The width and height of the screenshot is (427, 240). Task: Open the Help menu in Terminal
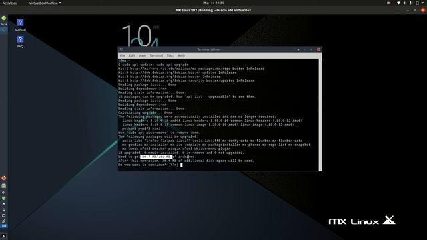[x=181, y=55]
